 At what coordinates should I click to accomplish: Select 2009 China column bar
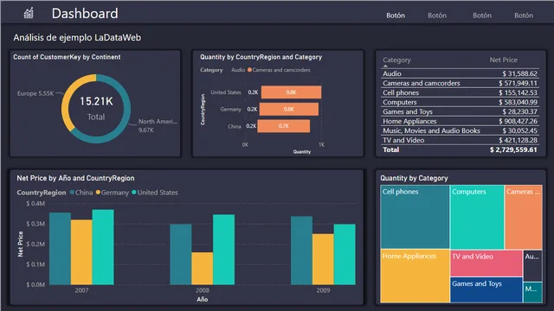302,251
